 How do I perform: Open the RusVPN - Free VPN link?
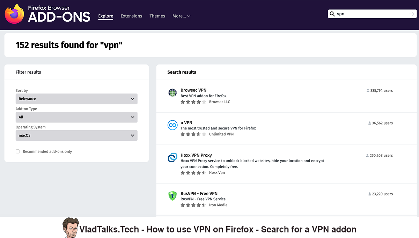pos(199,193)
